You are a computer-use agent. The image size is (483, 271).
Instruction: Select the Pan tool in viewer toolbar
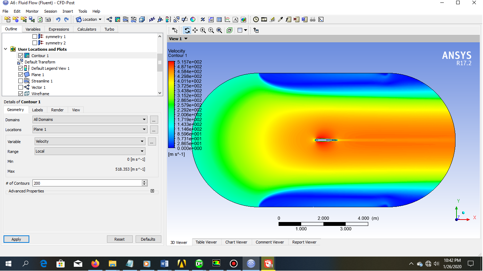[195, 31]
